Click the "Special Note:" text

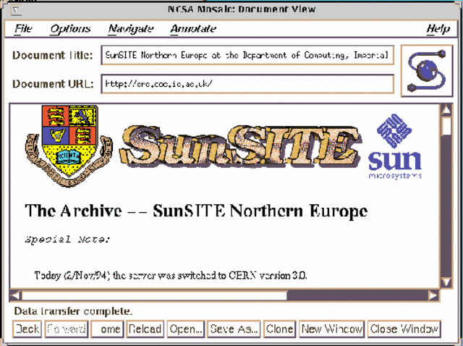tap(67, 239)
